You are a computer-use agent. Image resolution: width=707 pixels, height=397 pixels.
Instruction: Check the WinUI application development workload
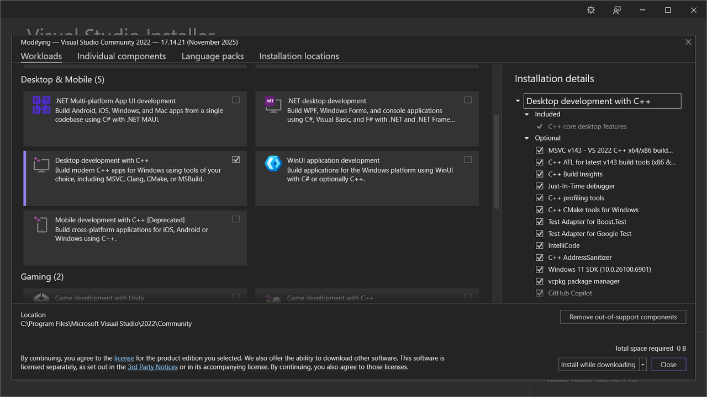tap(468, 160)
